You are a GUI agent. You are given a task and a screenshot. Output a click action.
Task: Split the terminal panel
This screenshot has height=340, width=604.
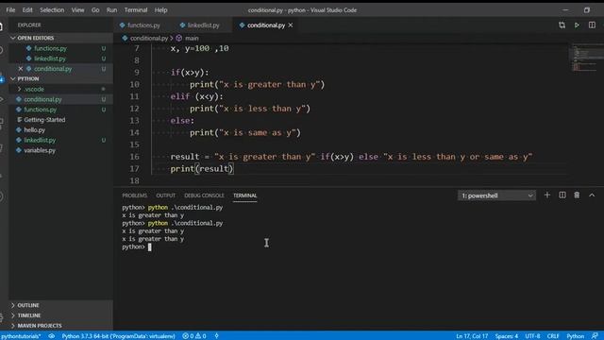pos(562,195)
